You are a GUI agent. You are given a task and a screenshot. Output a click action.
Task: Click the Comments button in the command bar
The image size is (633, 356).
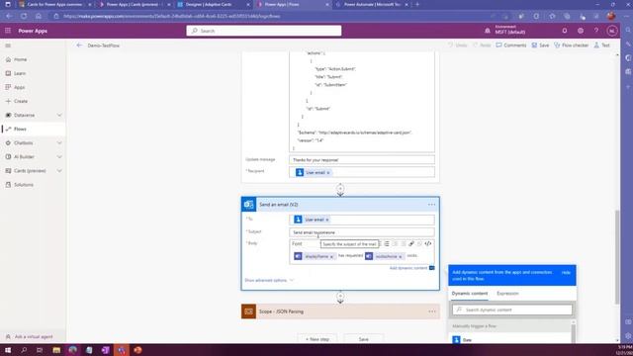coord(511,45)
